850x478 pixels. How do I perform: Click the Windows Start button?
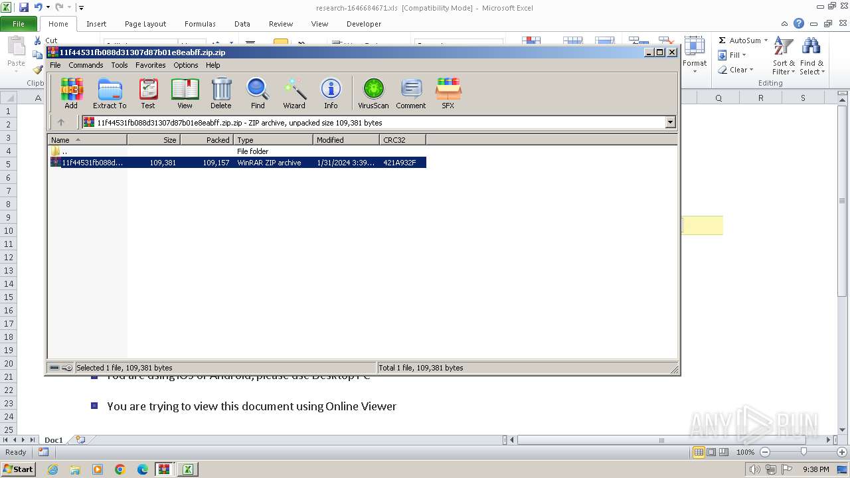point(18,469)
